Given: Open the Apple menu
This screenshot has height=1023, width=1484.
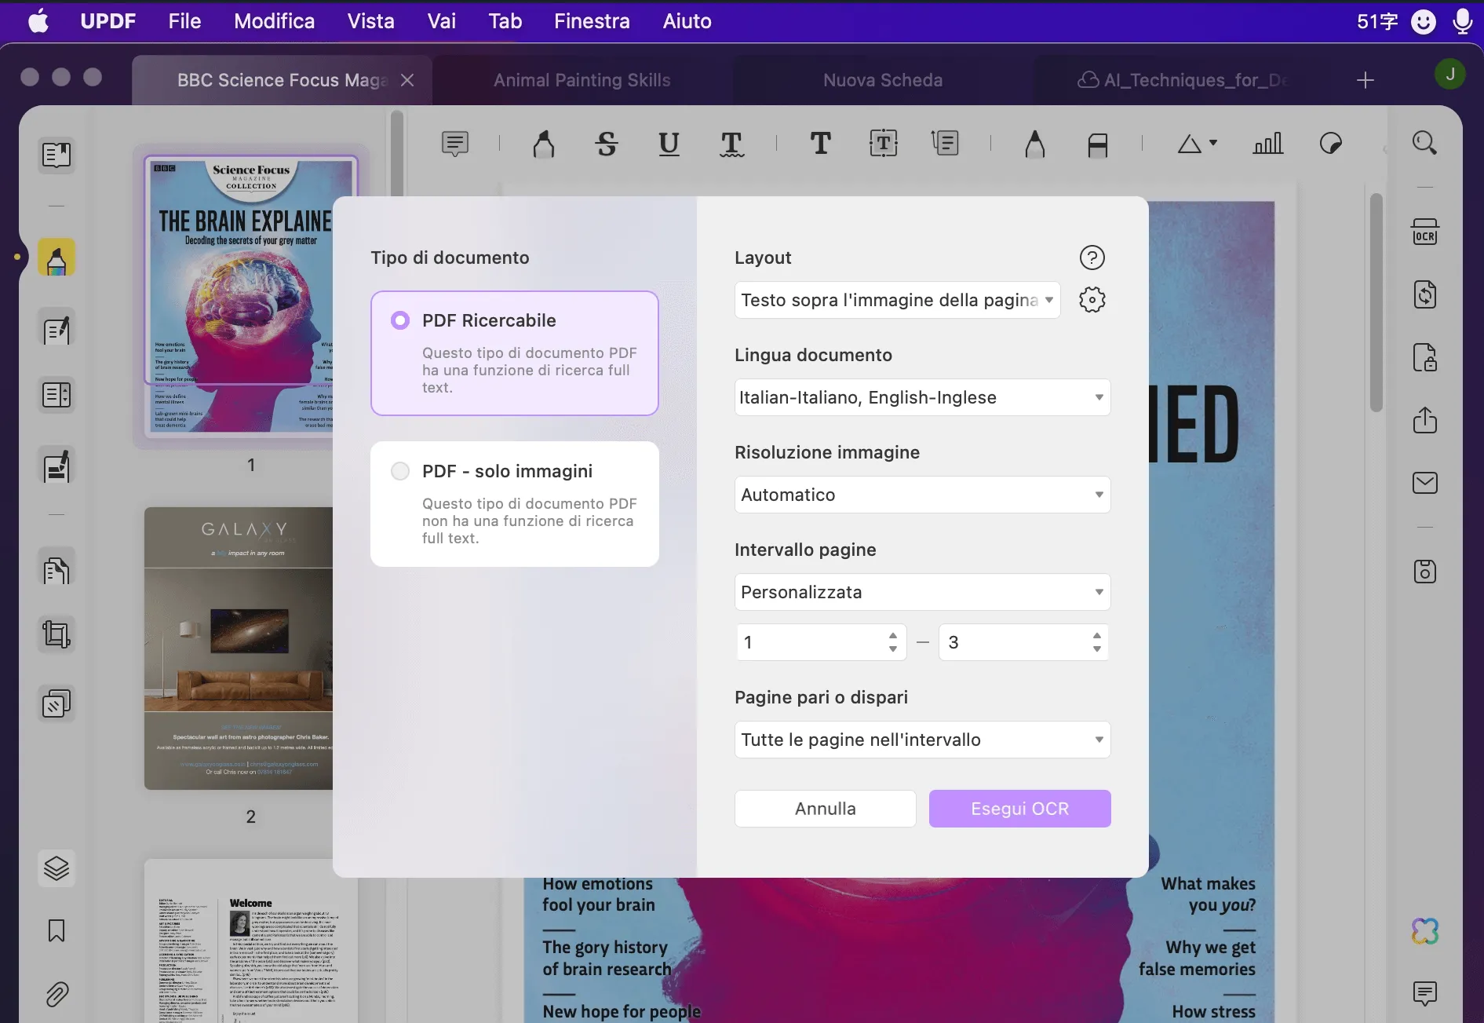Looking at the screenshot, I should coord(38,21).
